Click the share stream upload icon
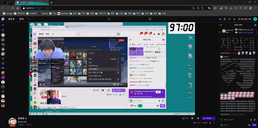 click(x=210, y=123)
